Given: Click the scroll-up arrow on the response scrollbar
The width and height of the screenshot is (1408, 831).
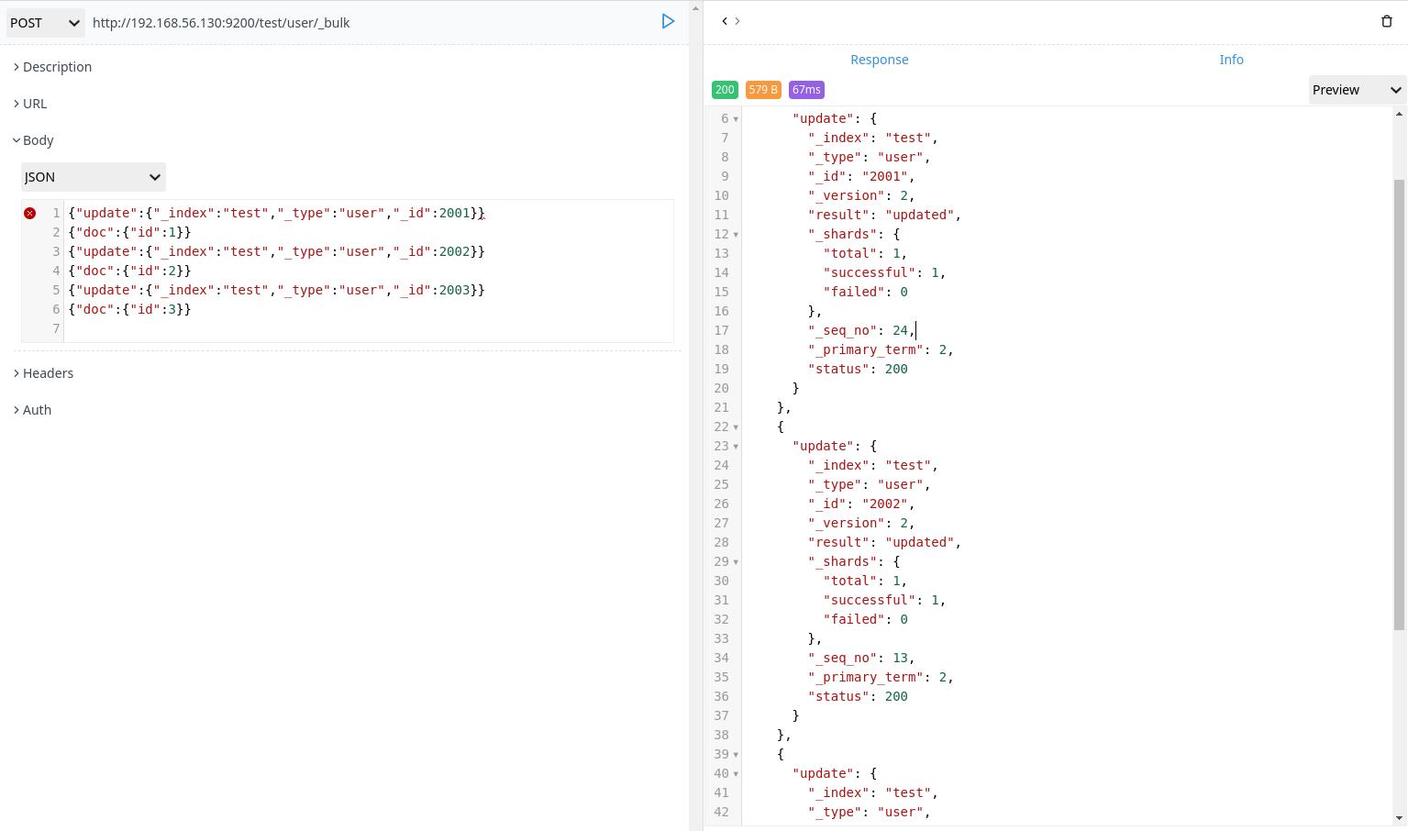Looking at the screenshot, I should [x=1399, y=112].
